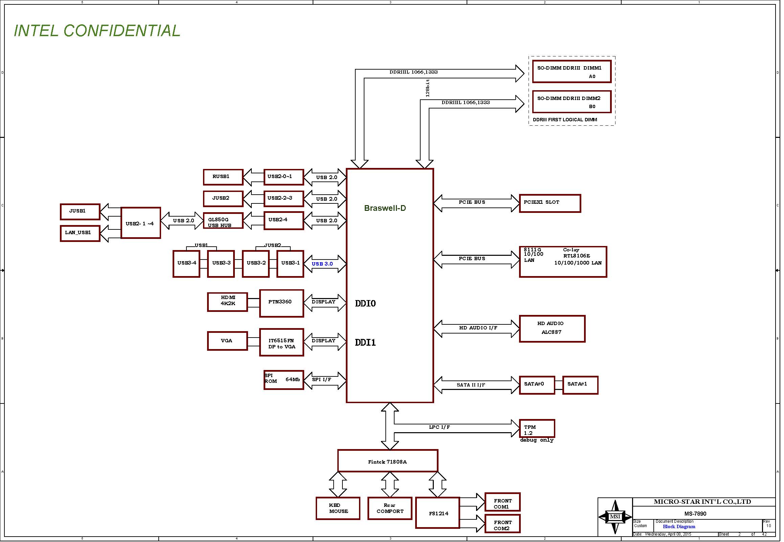Select the HDMI 4K2K block

227,302
